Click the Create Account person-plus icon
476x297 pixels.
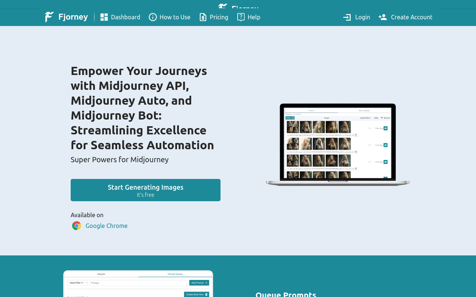383,17
